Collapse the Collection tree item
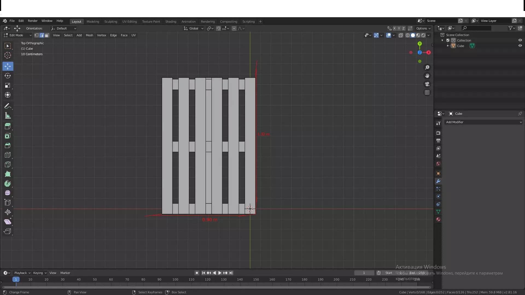 442,40
